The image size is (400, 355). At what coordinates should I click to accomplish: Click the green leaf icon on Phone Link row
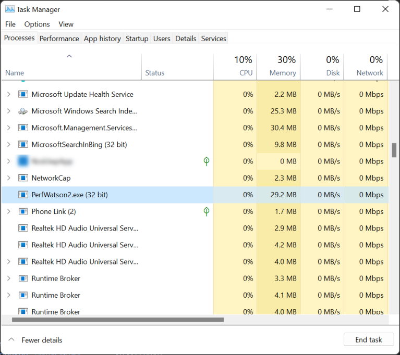(x=207, y=211)
